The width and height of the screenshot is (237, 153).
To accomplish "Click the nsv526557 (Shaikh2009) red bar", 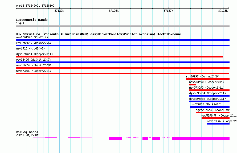I will pyautogui.click(x=122, y=68).
